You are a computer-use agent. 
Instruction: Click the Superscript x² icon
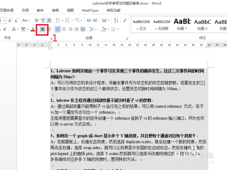click(x=5, y=29)
